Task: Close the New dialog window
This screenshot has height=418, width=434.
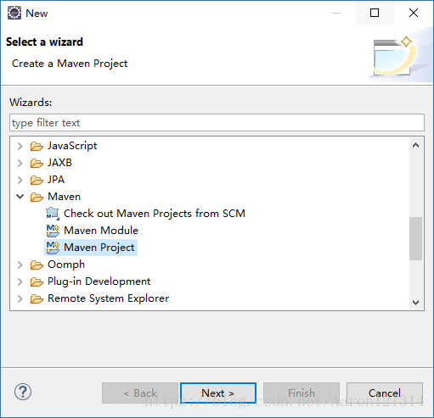Action: click(x=414, y=13)
